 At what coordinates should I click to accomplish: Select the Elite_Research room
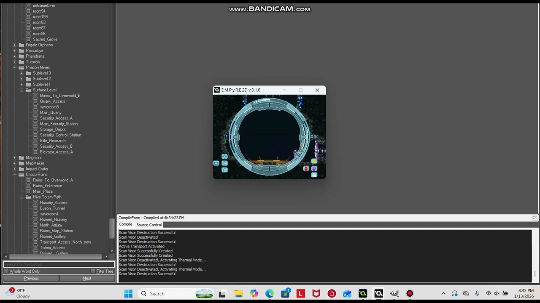point(53,141)
